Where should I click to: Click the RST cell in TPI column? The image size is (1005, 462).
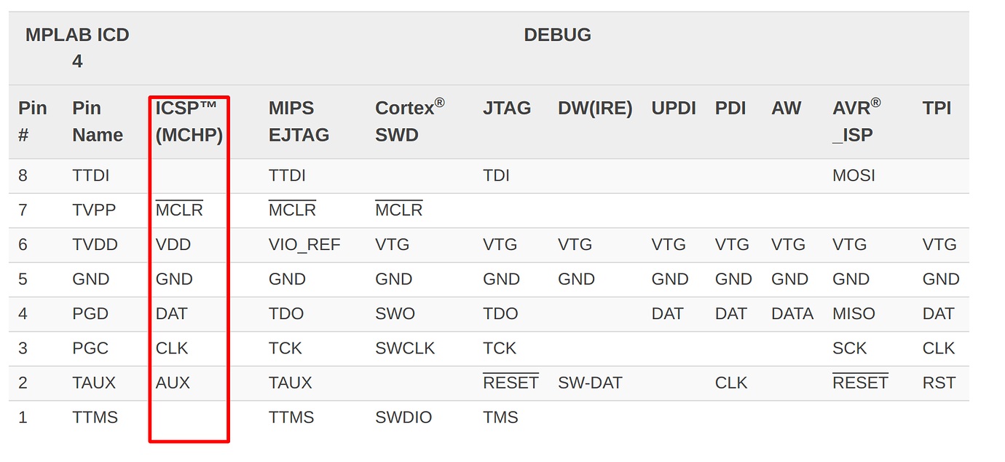[938, 383]
